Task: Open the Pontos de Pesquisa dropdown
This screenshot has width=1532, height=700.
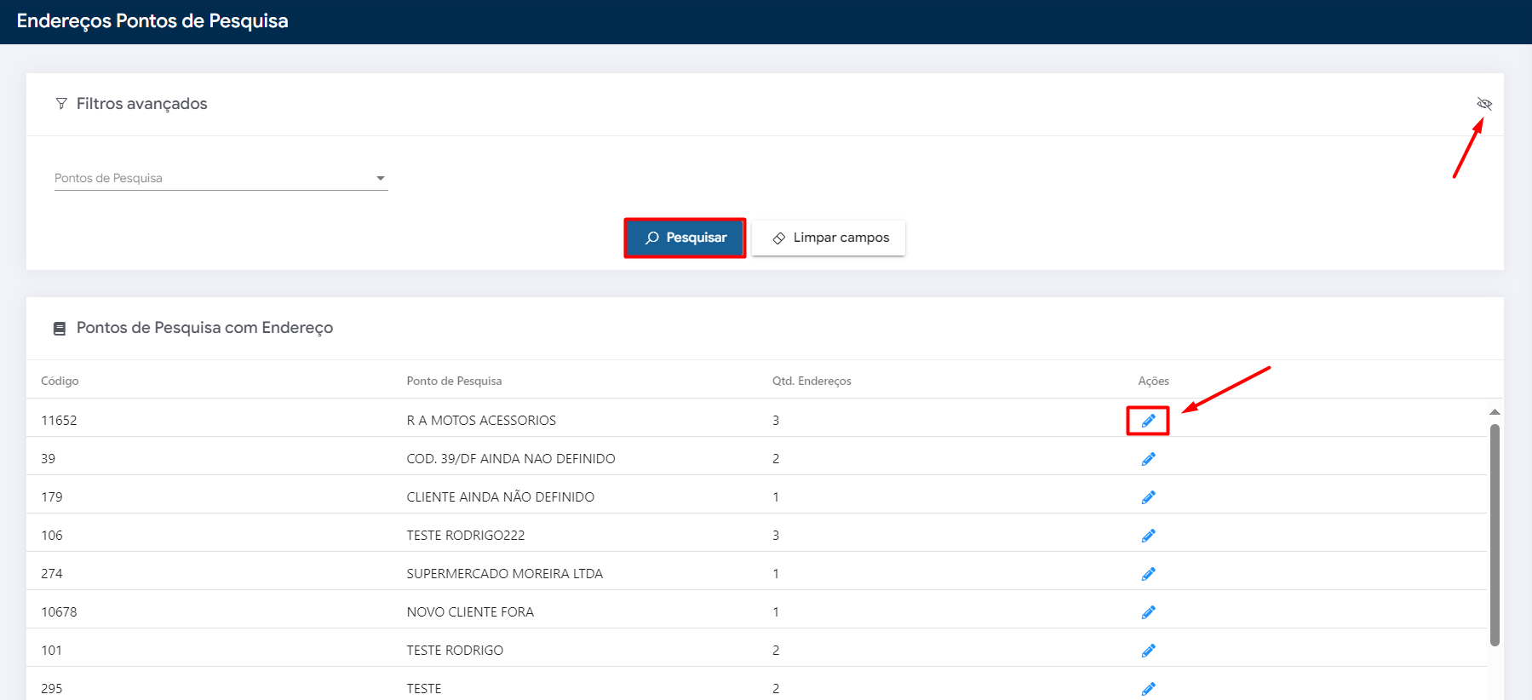Action: 221,178
